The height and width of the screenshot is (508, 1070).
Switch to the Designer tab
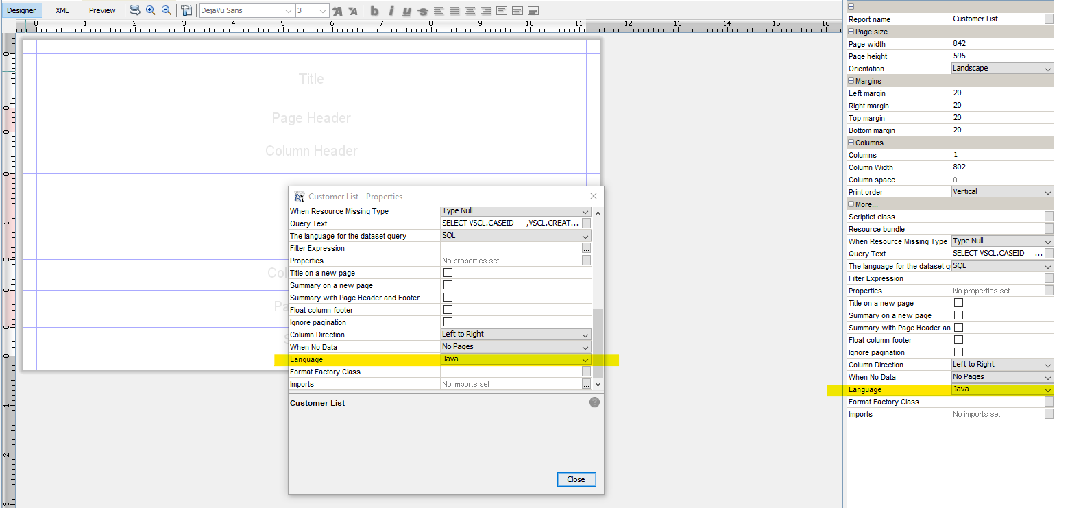21,10
